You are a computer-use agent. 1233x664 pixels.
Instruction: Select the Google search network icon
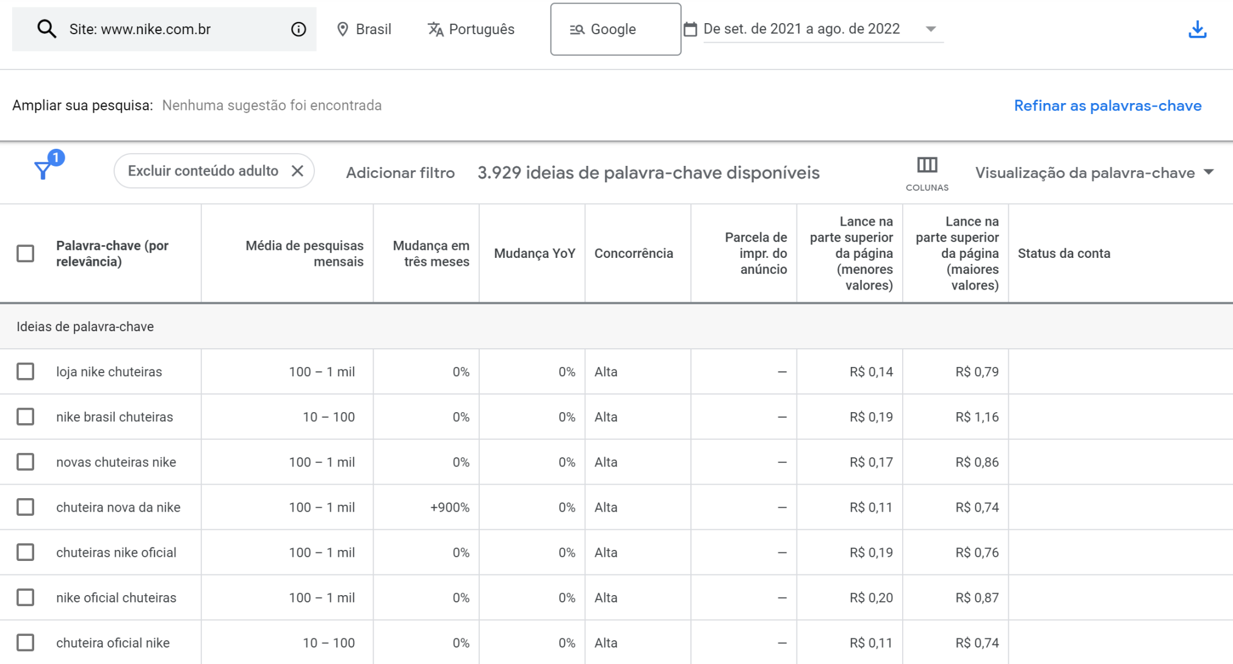[x=577, y=29]
